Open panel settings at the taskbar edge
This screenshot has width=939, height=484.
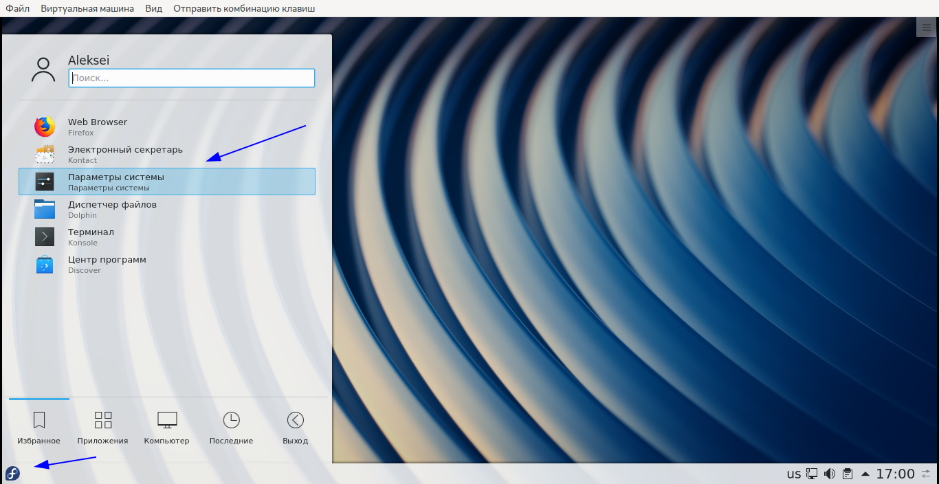click(926, 474)
